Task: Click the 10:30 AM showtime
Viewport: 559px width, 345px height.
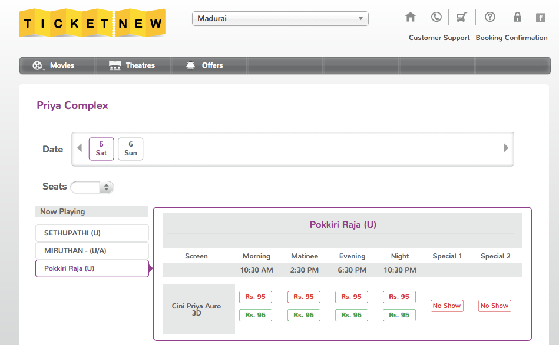Action: click(257, 270)
